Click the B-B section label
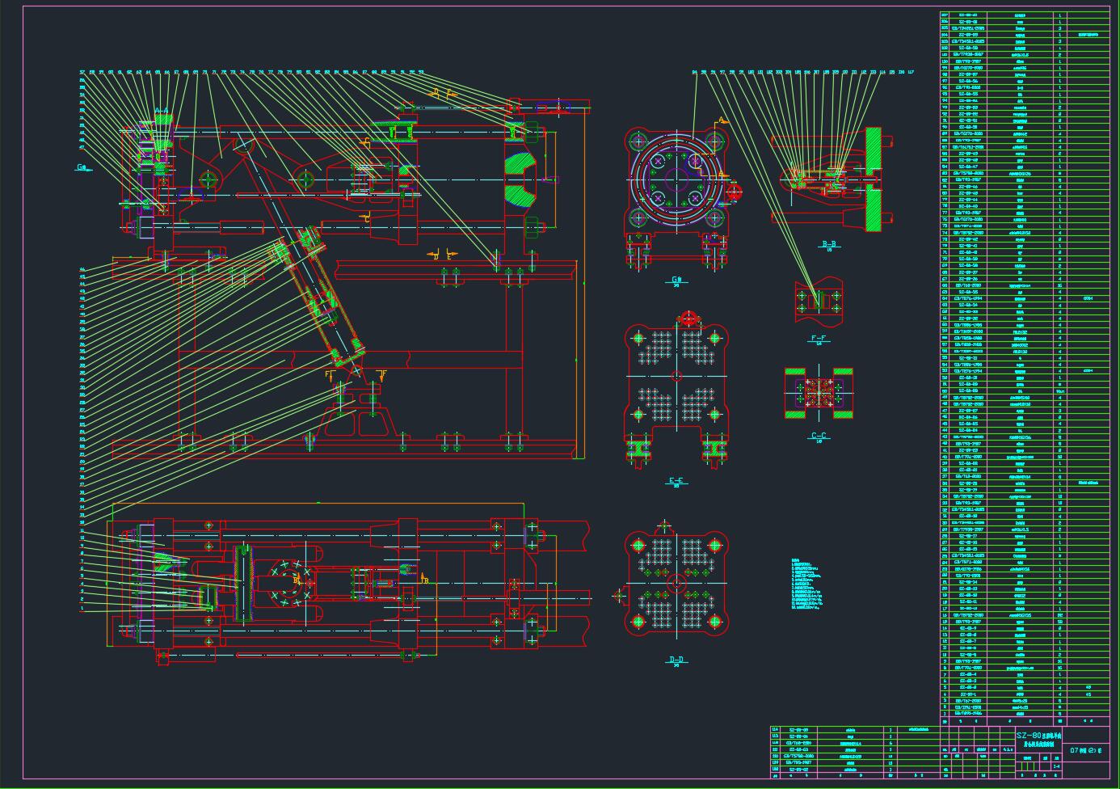The height and width of the screenshot is (789, 1120). (829, 243)
